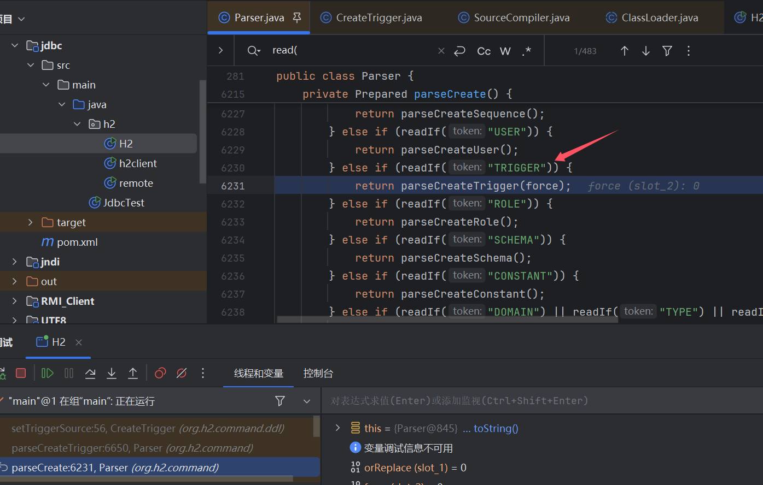This screenshot has width=763, height=485.
Task: Open the h2client class
Action: click(130, 163)
